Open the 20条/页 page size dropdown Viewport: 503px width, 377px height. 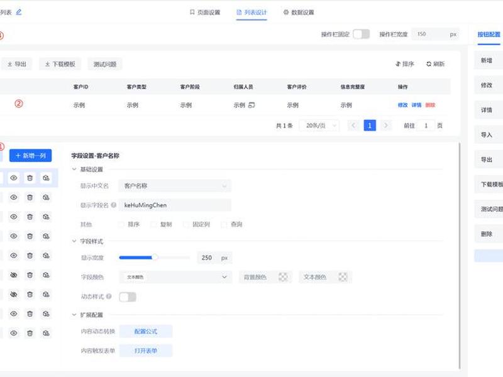319,125
